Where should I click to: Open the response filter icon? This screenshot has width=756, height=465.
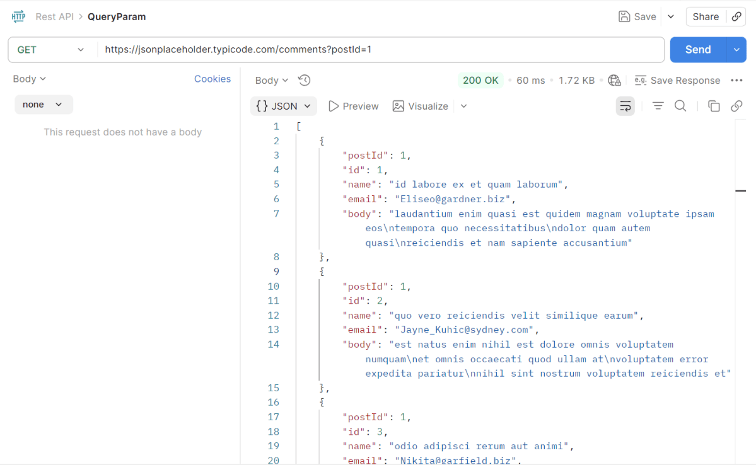(x=658, y=106)
